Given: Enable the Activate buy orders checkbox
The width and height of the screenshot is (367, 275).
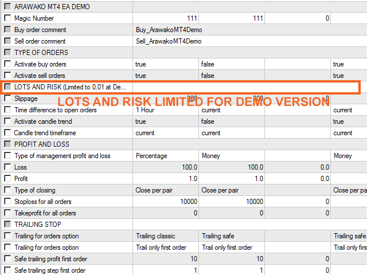Looking at the screenshot, I should click(x=7, y=64).
